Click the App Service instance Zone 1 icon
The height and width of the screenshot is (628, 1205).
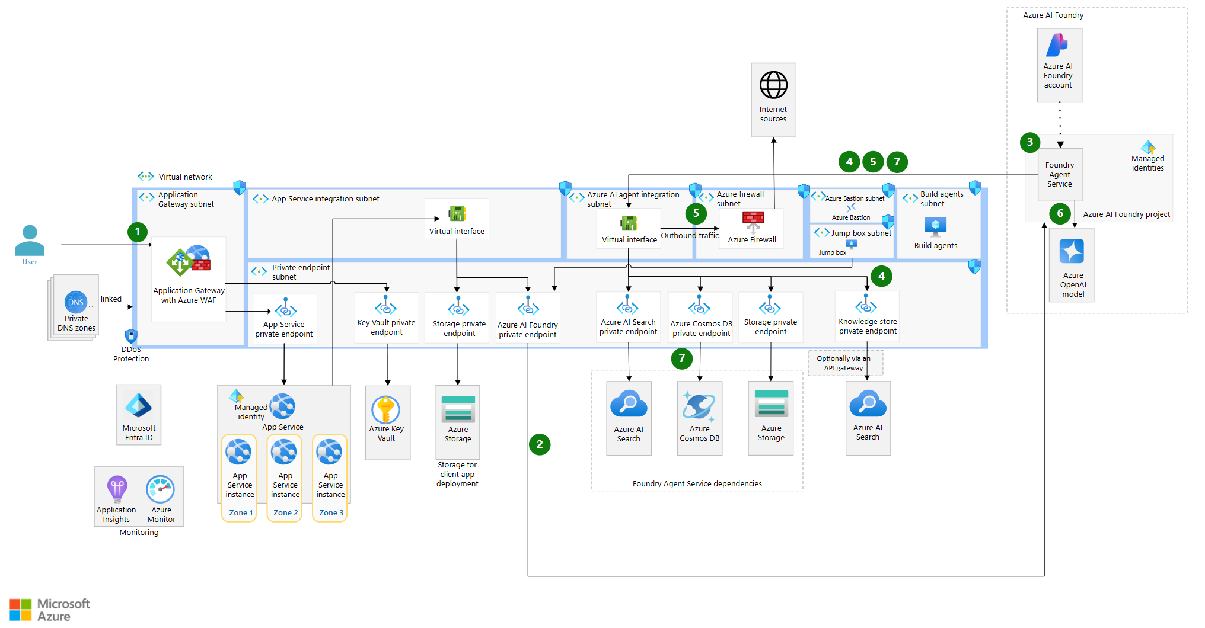[238, 451]
